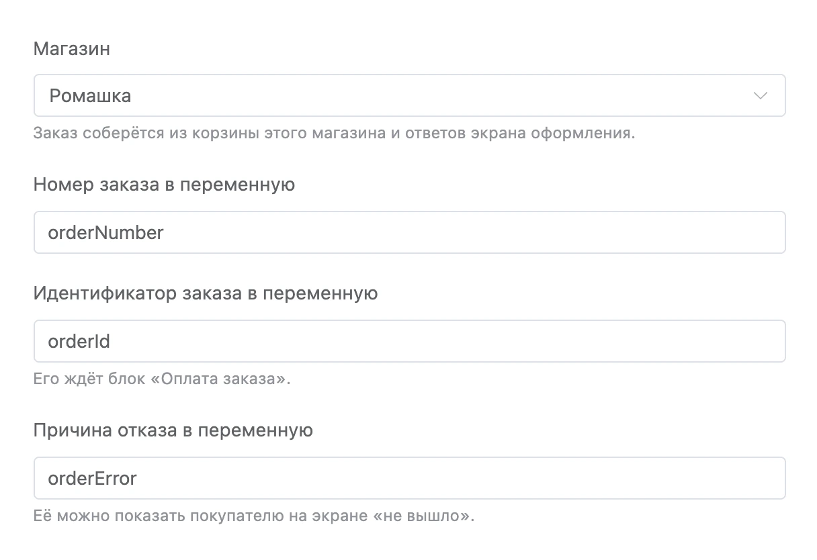The image size is (817, 560).
Task: Click the chevron arrow in store selector
Action: (761, 96)
